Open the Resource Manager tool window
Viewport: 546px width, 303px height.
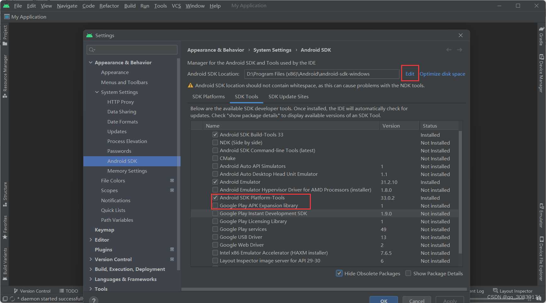[x=5, y=76]
